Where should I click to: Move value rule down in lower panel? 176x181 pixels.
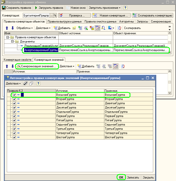13,66
